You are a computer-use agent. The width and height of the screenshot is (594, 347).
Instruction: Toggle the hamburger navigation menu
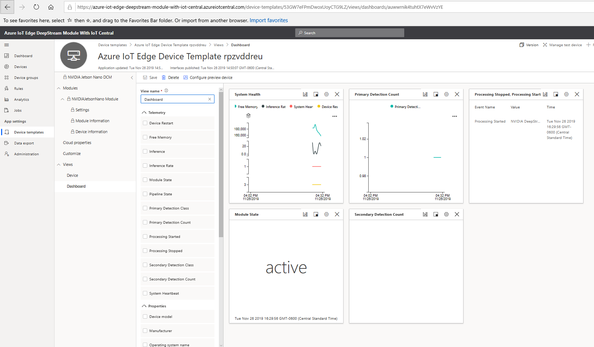7,45
